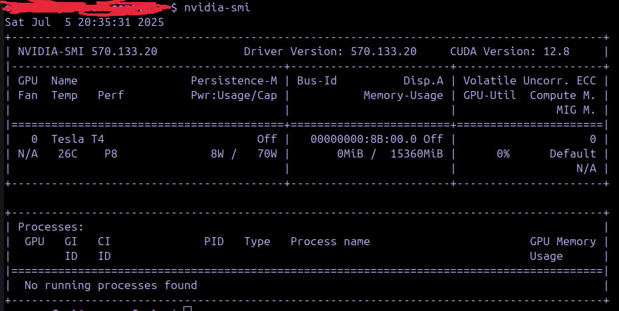Select the Tesla T4 GPU name
Screen dimensions: 619x311
point(77,140)
